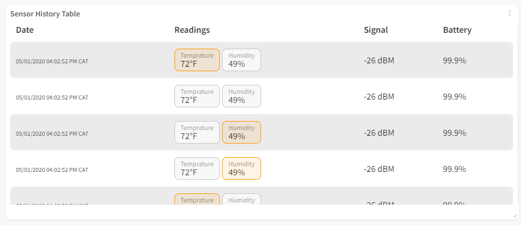Sort by the Date column header

[25, 30]
